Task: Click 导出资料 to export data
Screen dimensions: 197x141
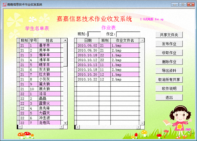Action: (x=169, y=71)
